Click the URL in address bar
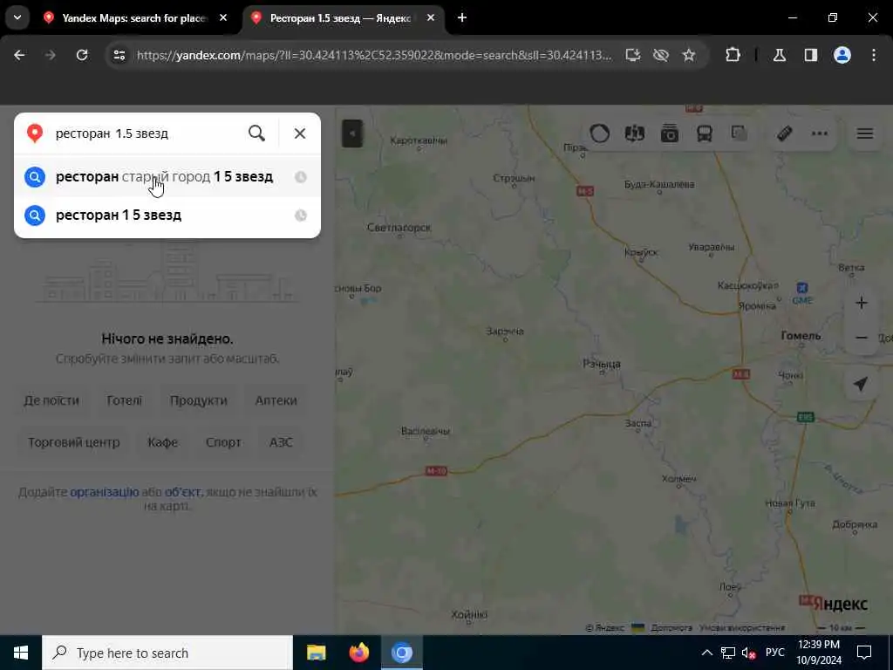Image resolution: width=893 pixels, height=670 pixels. 374,55
